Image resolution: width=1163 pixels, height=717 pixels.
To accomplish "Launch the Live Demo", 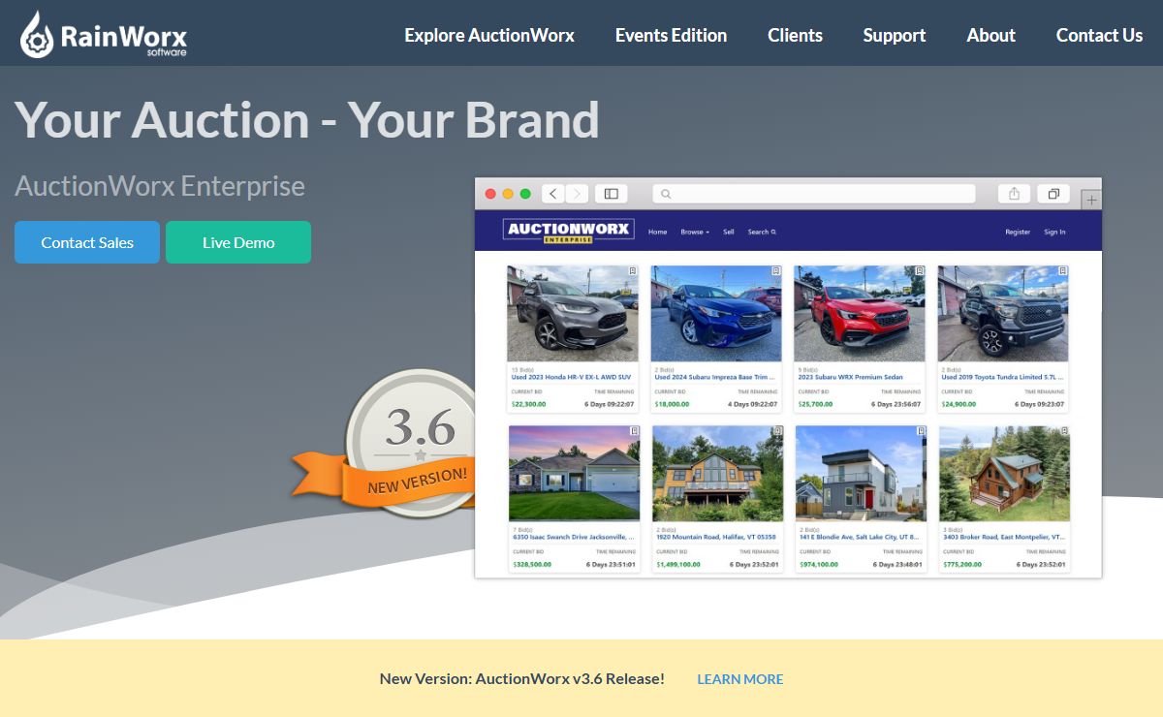I will (238, 242).
